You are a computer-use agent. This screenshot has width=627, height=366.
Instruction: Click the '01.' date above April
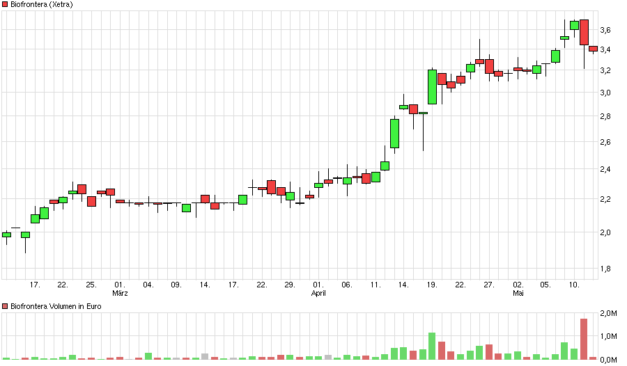318,285
